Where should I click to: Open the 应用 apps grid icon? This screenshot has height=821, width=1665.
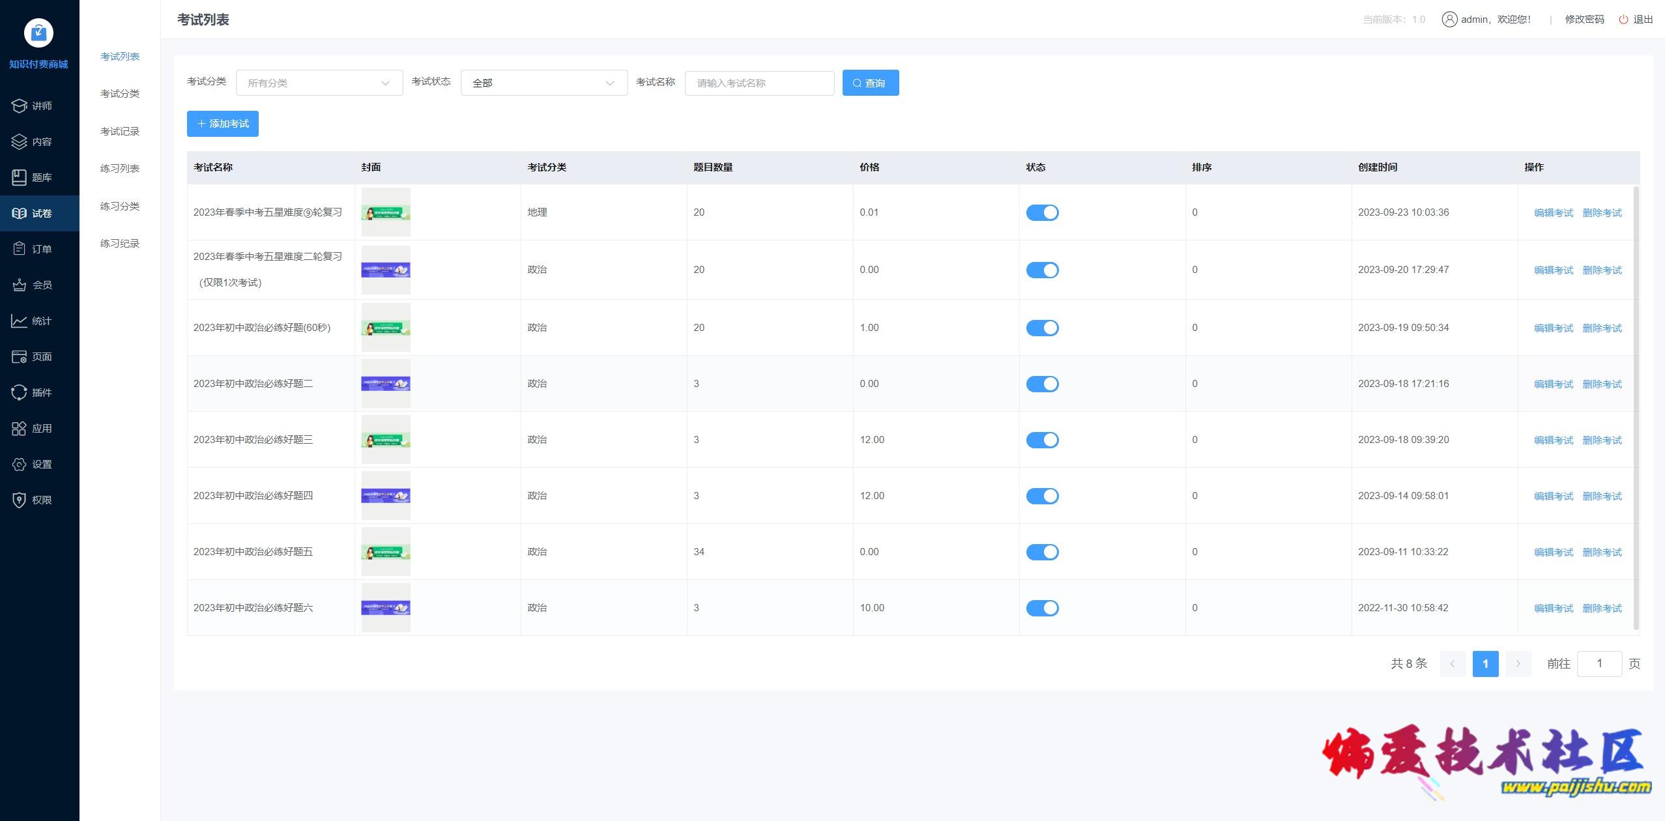20,428
